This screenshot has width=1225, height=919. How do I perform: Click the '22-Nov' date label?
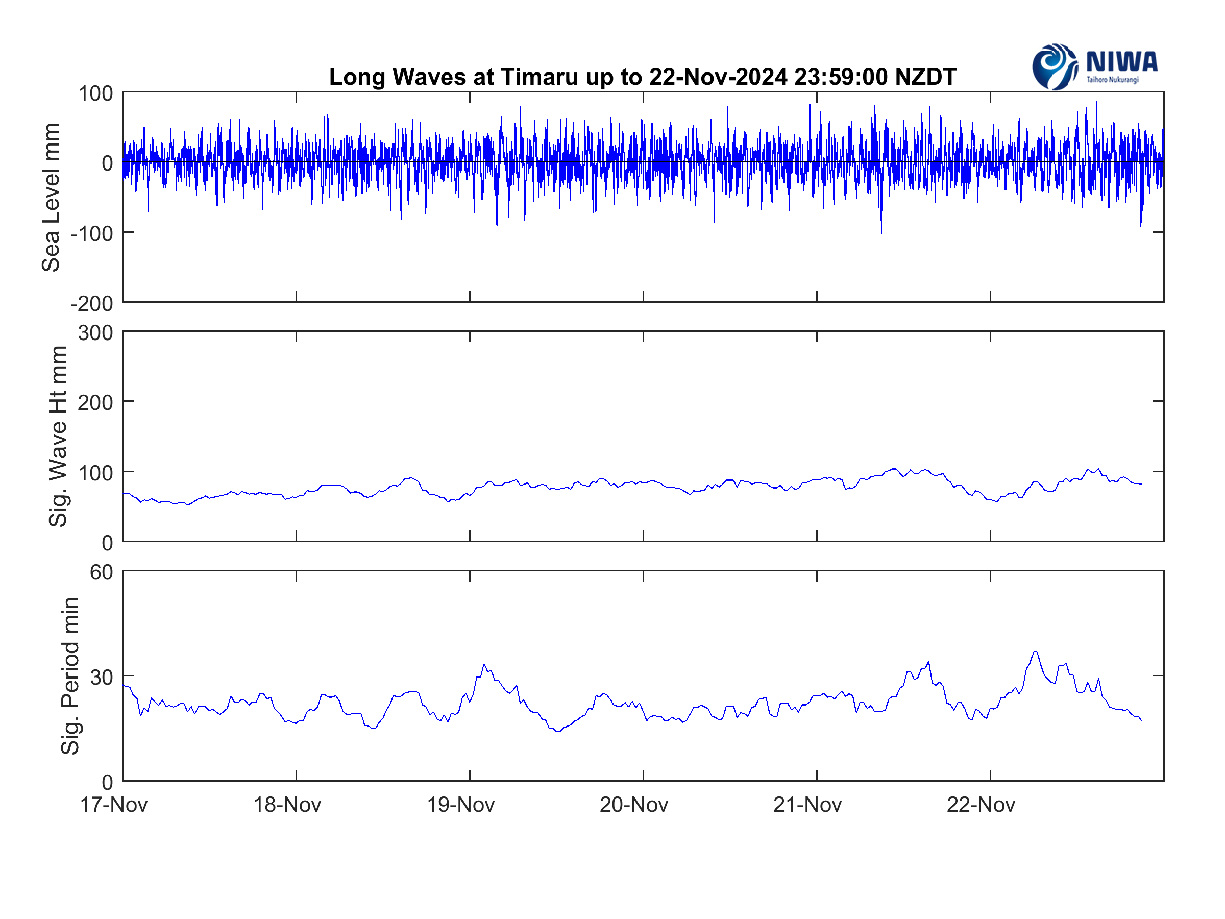click(981, 805)
